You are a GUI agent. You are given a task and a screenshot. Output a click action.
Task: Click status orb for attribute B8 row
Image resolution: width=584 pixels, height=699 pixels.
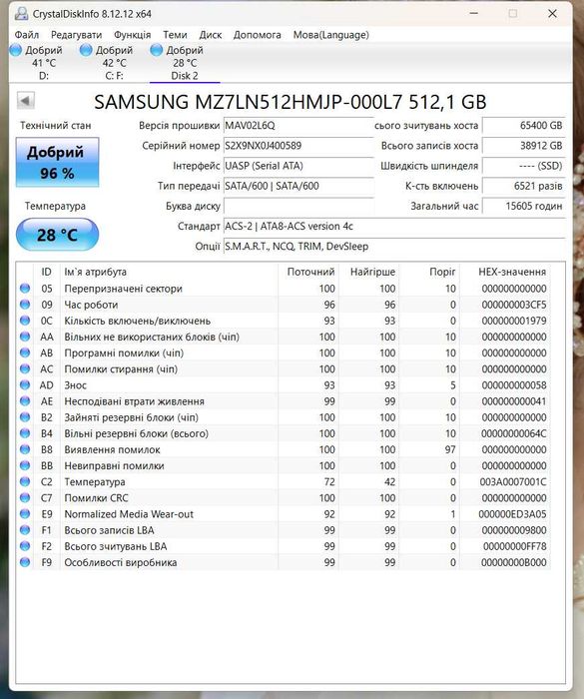pos(25,449)
